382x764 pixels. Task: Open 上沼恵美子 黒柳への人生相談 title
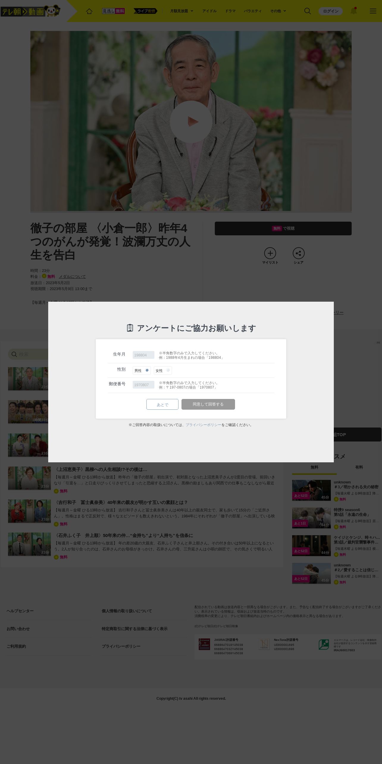click(101, 469)
